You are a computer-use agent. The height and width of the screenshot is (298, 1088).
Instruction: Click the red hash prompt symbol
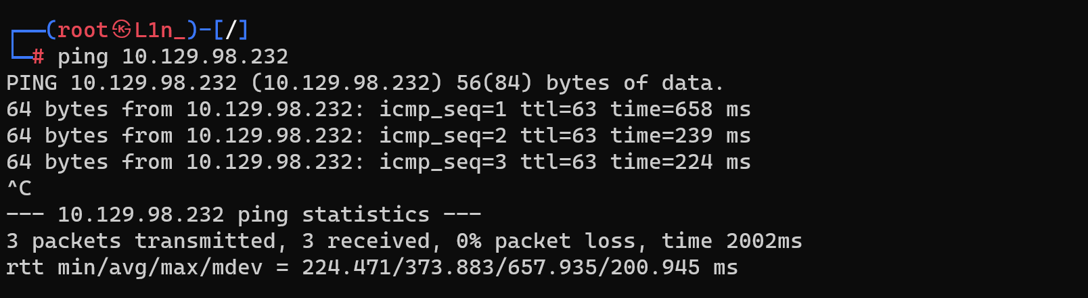click(x=38, y=56)
